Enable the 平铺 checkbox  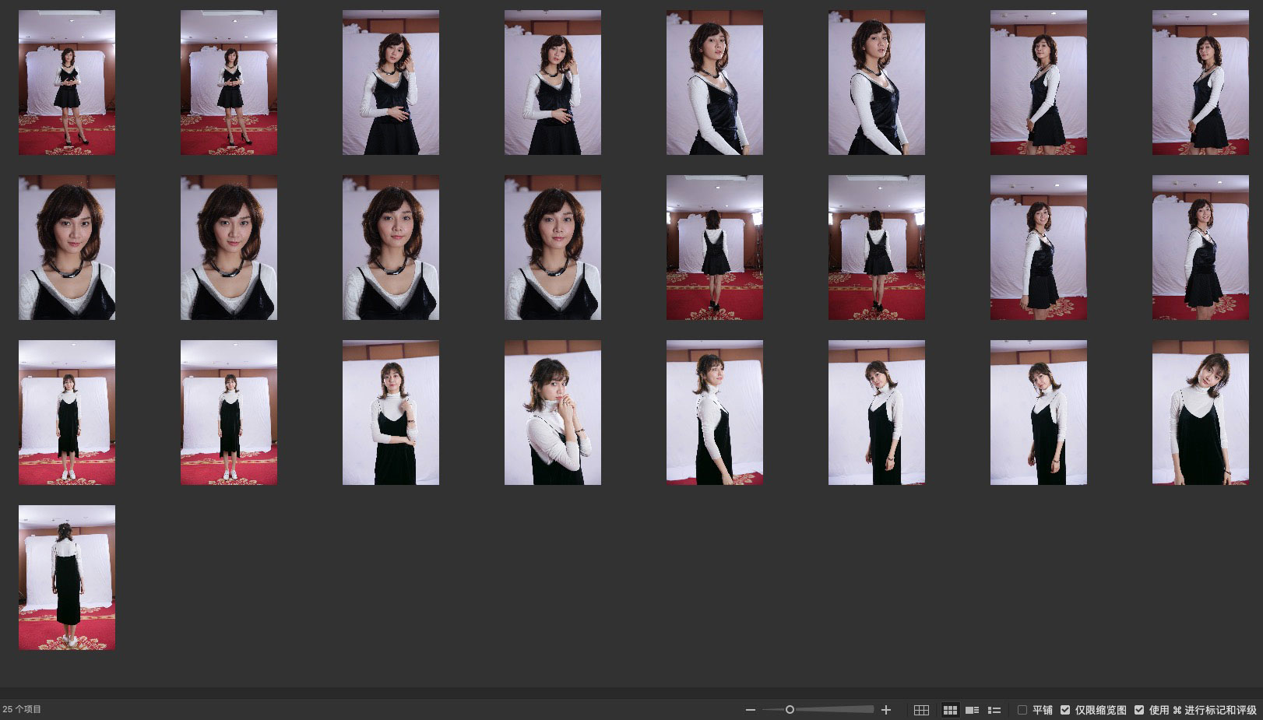pos(1022,710)
